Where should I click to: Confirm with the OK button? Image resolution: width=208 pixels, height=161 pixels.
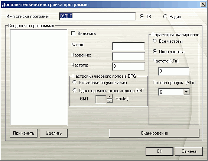click(159, 151)
